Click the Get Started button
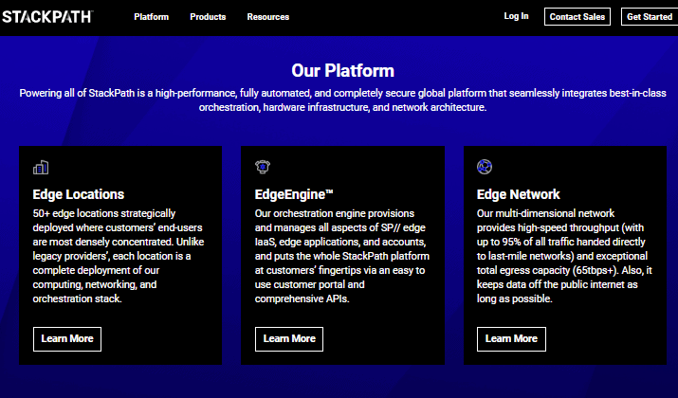This screenshot has height=398, width=678. 650,17
